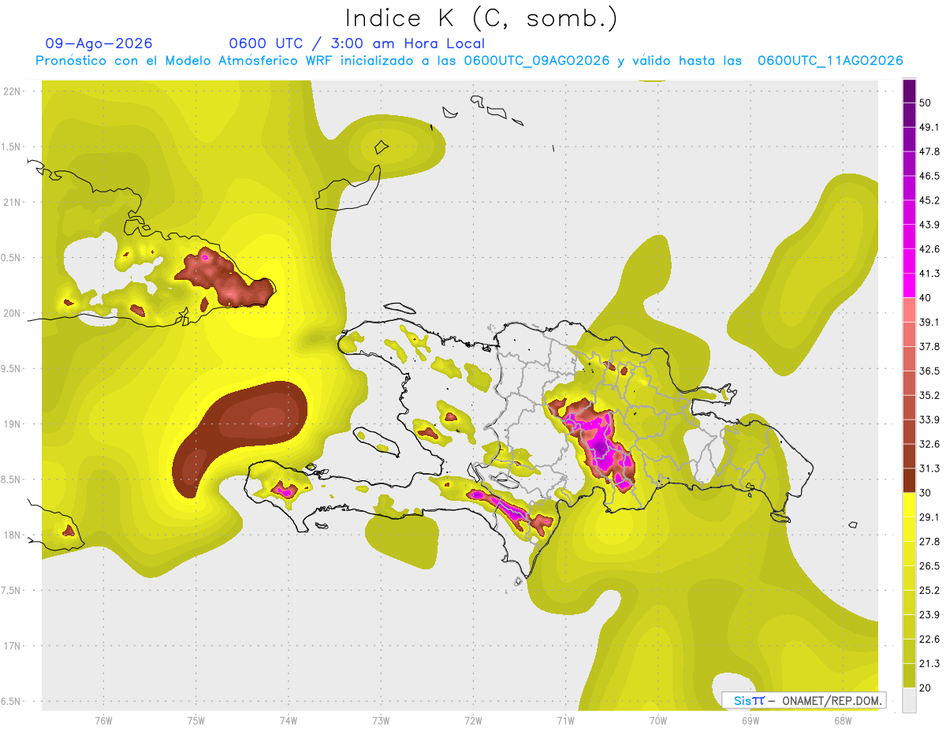Click colorbar value "42.6"
This screenshot has height=731, width=946.
(x=929, y=249)
